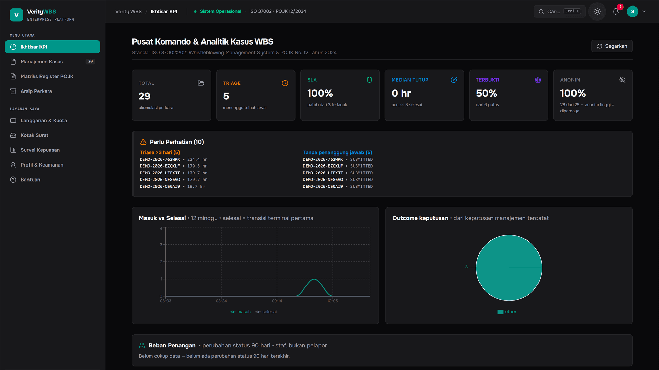Click the Langganan & Kuota card icon

(x=13, y=121)
